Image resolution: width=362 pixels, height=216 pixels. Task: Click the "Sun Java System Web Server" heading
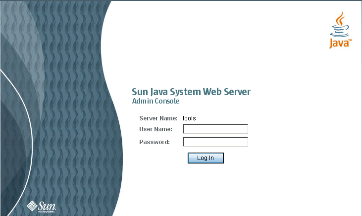pyautogui.click(x=191, y=92)
